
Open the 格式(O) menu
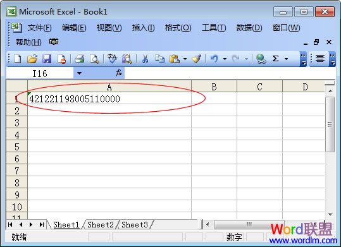pos(178,28)
